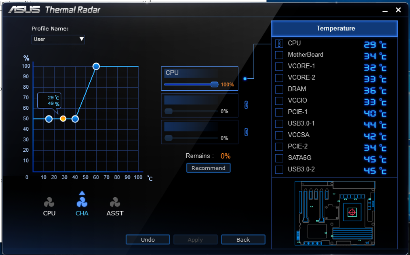
Task: Select the ASST assistant fan icon
Action: (115, 202)
